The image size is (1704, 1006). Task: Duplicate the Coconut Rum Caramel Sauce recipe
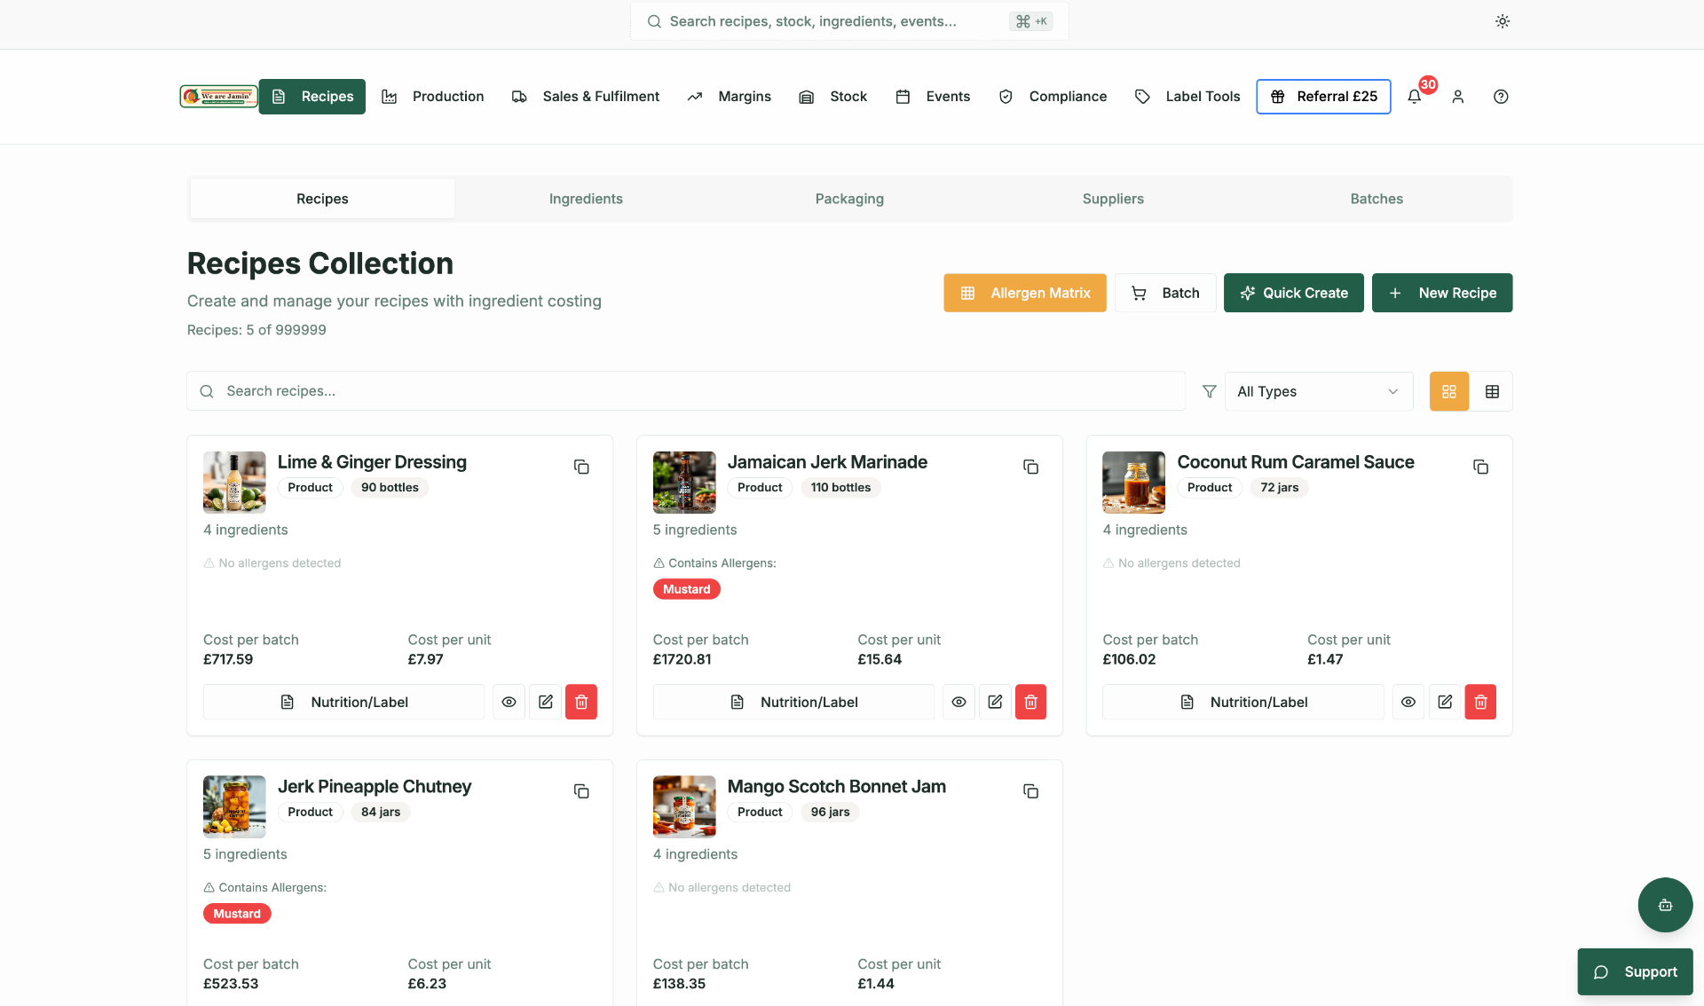click(1480, 467)
